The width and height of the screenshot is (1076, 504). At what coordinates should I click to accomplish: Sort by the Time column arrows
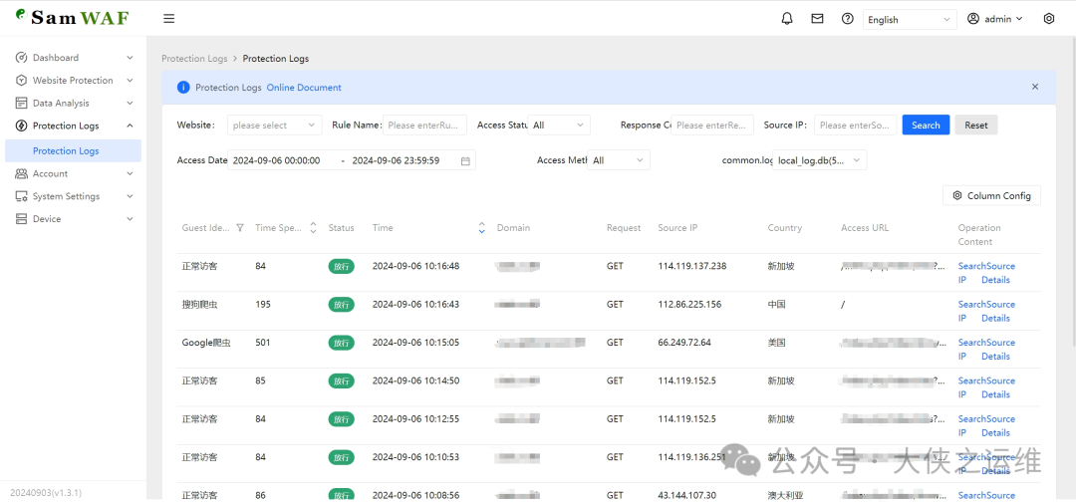[x=482, y=228]
